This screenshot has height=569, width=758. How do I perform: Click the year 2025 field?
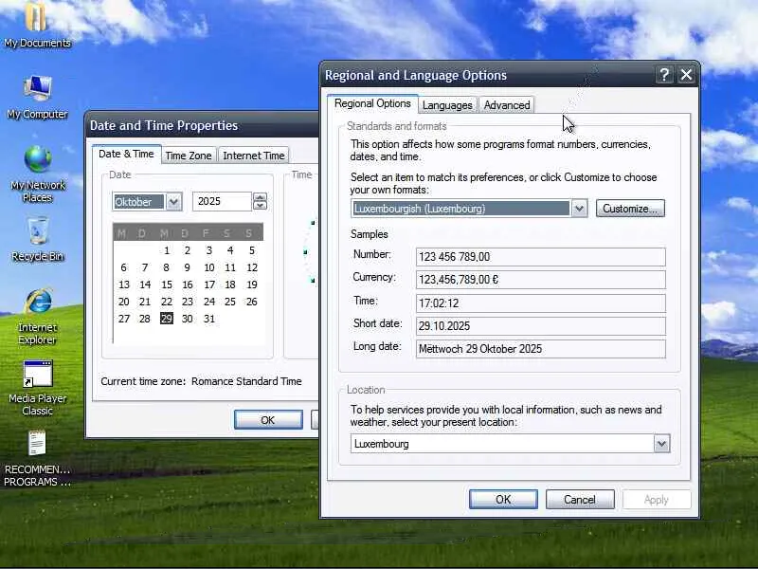(222, 201)
